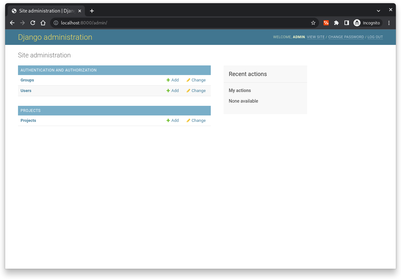Open the Users model link
The height and width of the screenshot is (279, 401).
26,91
